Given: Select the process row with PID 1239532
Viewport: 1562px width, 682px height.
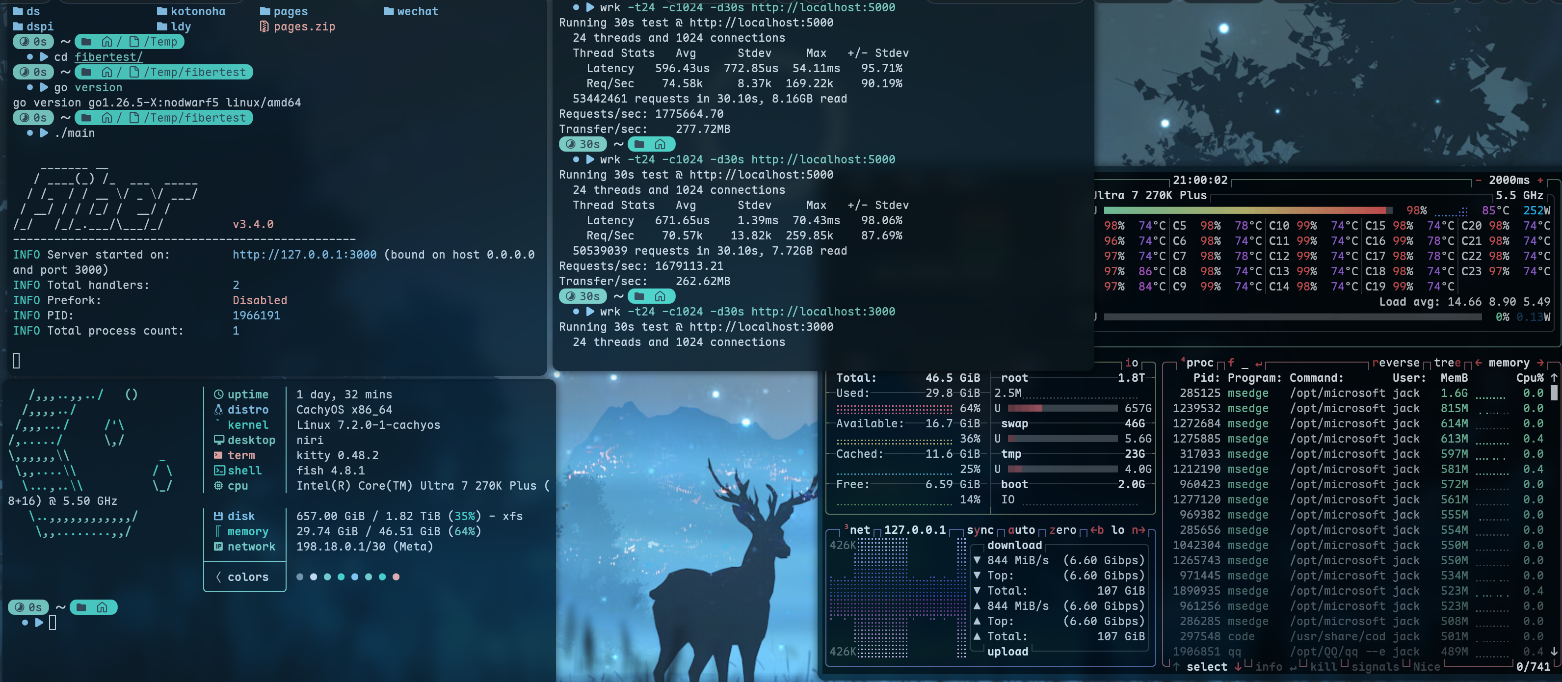Looking at the screenshot, I should (x=1358, y=409).
